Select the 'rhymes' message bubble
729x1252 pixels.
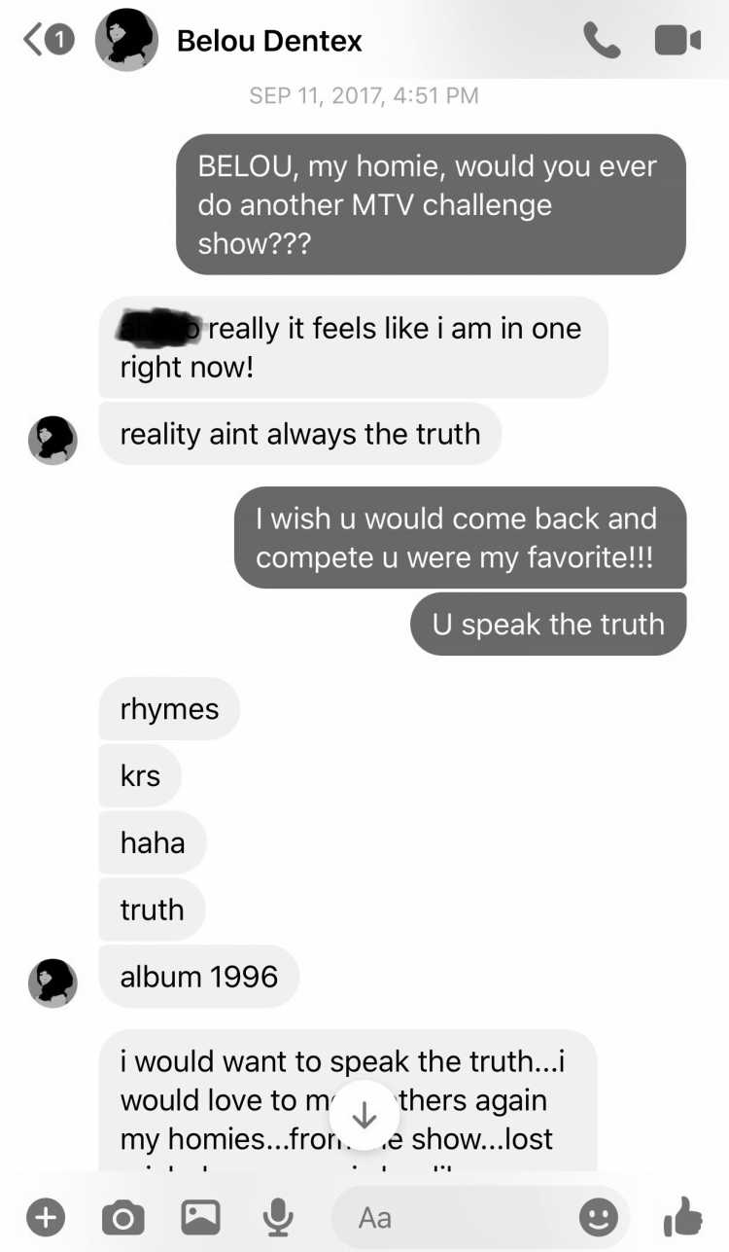(x=169, y=708)
